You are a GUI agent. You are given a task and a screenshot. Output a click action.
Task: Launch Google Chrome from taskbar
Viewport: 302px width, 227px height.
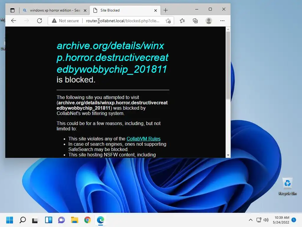pyautogui.click(x=87, y=220)
